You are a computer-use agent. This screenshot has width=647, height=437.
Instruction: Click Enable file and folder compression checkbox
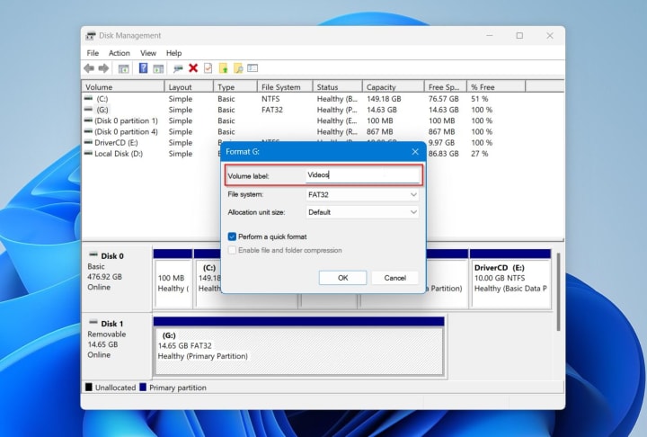[232, 250]
